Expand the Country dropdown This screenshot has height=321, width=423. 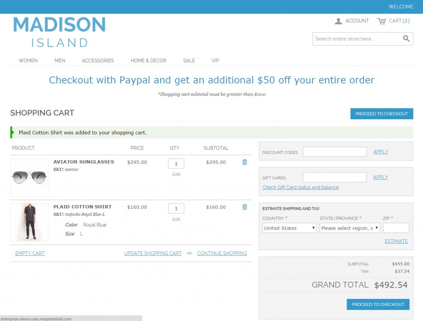point(289,228)
